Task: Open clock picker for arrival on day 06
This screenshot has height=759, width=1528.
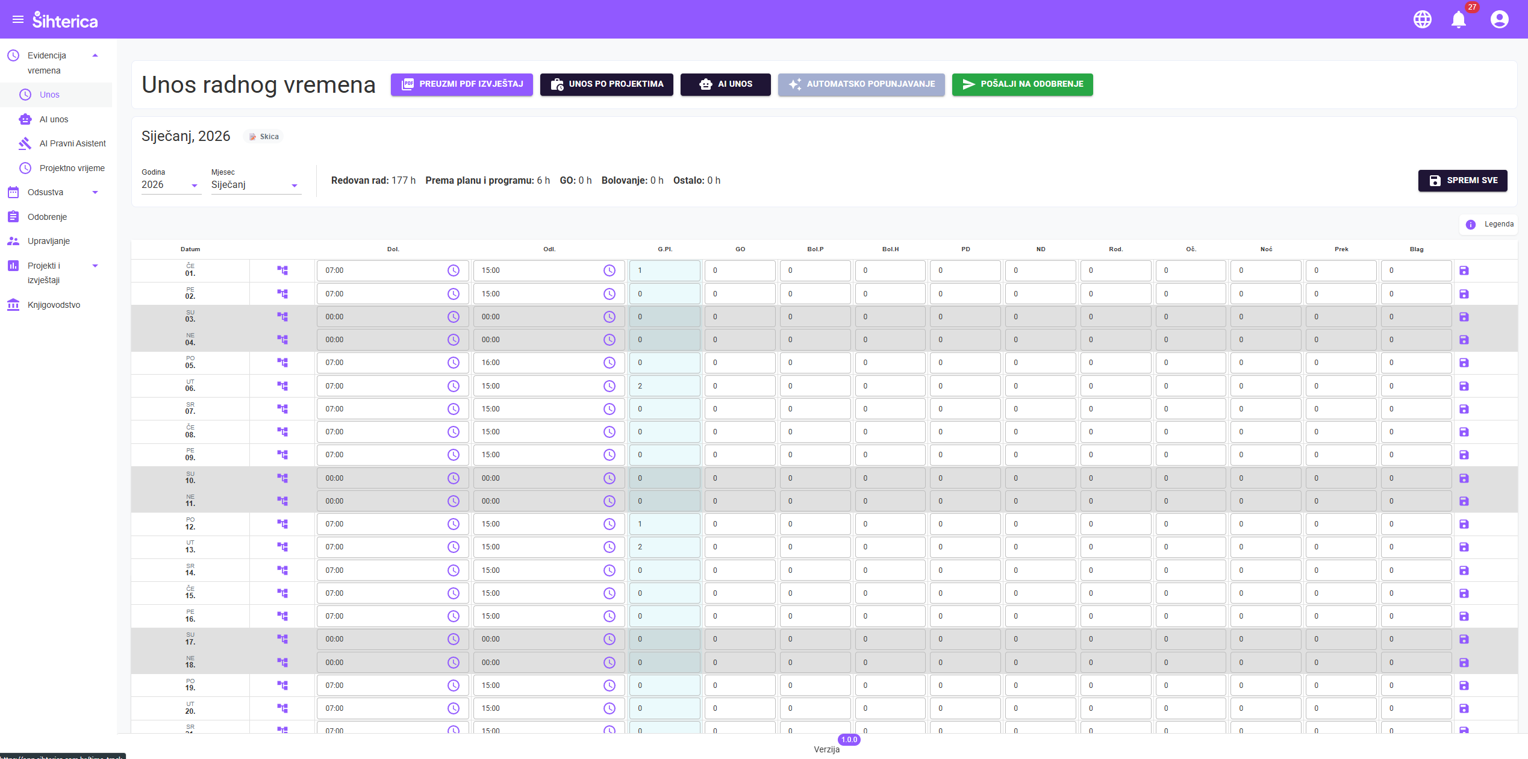Action: tap(453, 386)
